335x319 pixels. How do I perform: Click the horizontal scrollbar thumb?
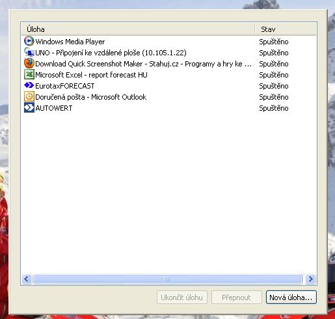[x=167, y=279]
